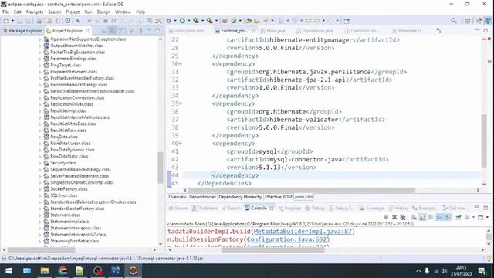Click the Back navigation yellow arrow
The height and width of the screenshot is (278, 494).
point(317,21)
